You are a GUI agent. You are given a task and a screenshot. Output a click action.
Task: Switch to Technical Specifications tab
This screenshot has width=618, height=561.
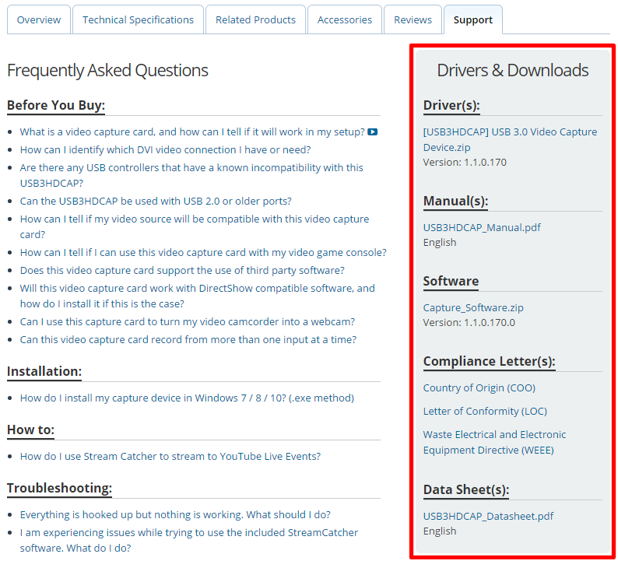138,19
